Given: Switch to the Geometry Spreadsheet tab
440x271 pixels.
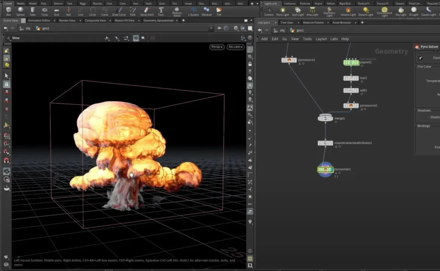Looking at the screenshot, I should 158,21.
